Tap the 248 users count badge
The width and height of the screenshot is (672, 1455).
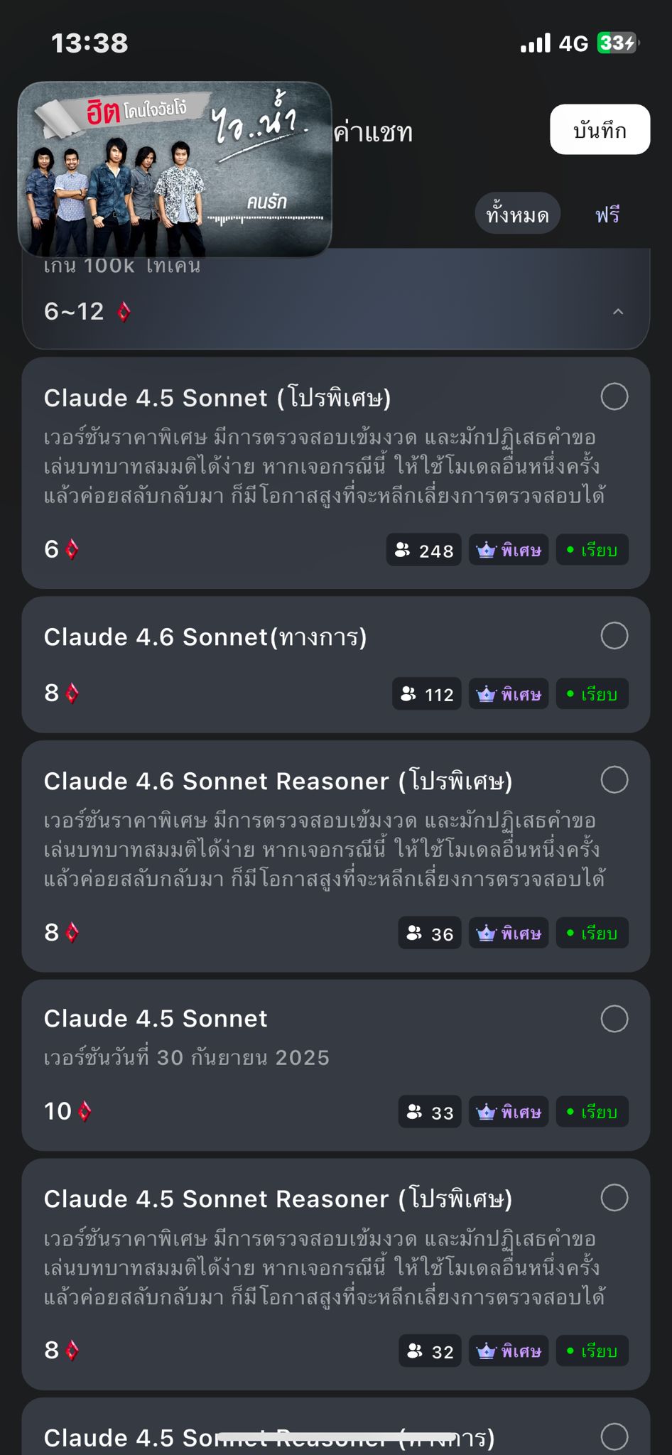point(424,550)
